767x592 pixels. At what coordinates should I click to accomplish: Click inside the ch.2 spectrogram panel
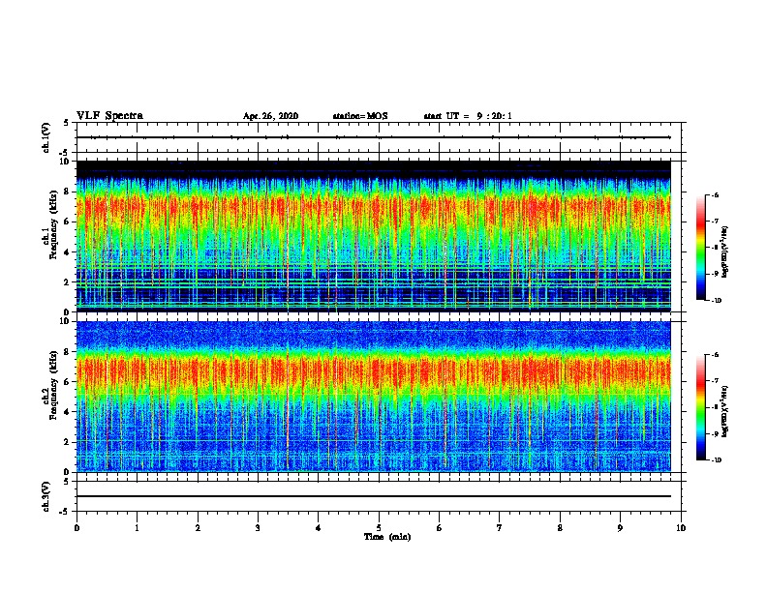(x=374, y=397)
